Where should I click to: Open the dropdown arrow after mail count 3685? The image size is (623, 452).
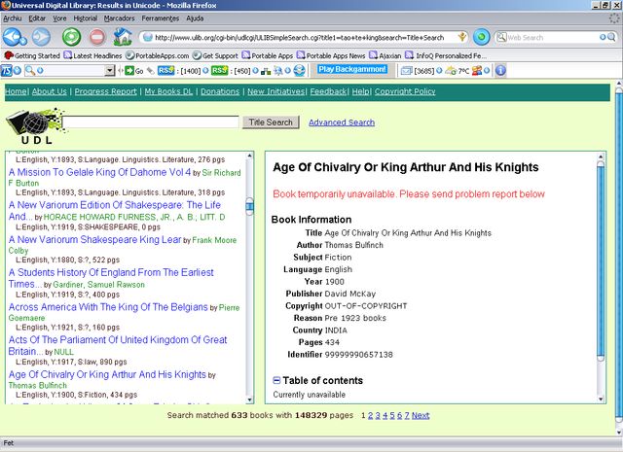click(x=439, y=71)
